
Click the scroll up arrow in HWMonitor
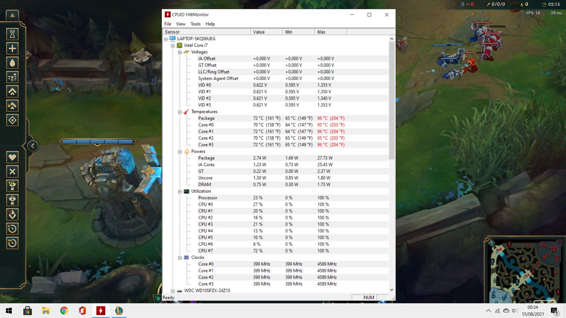[392, 39]
